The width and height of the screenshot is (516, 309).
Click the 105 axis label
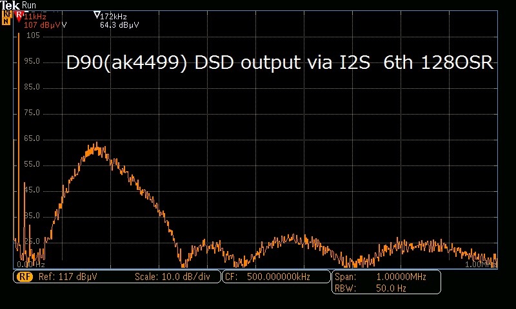(33, 35)
